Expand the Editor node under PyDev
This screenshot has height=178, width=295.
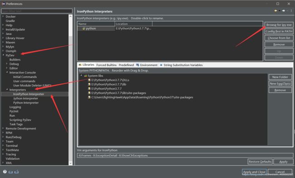point(7,68)
